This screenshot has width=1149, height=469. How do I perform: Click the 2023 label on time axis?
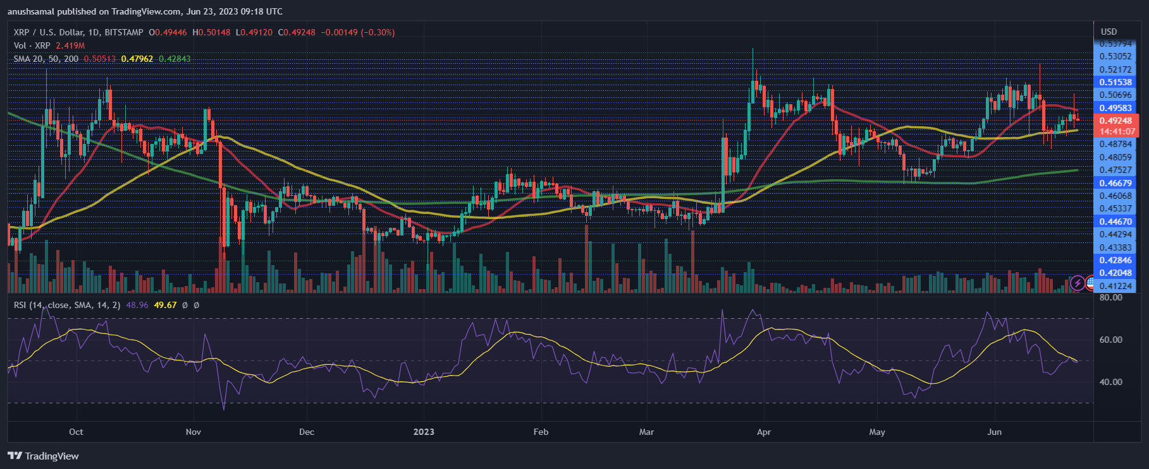click(424, 432)
